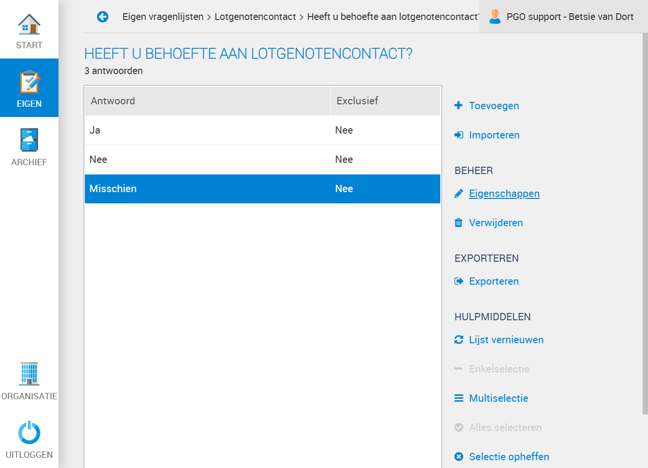Go back with the blue arrow icon
The height and width of the screenshot is (468, 648).
point(102,17)
